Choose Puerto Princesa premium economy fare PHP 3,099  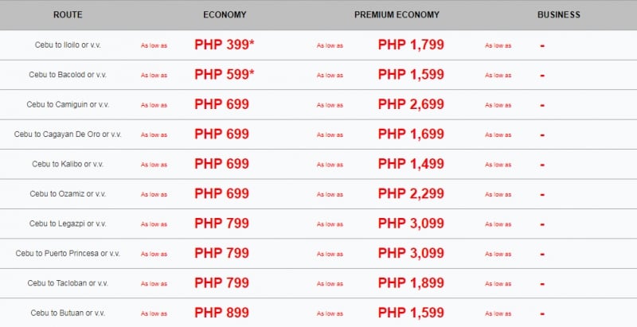point(411,253)
